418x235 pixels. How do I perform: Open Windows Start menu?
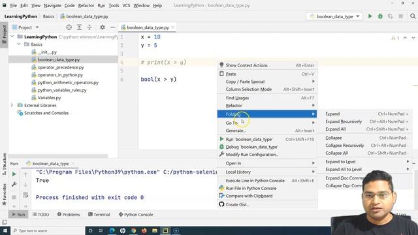5,230
